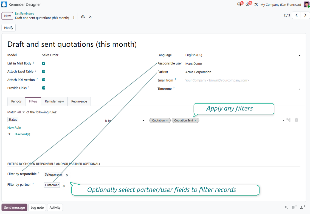Toggle the Provide Links checkbox
This screenshot has width=310, height=214.
point(44,88)
